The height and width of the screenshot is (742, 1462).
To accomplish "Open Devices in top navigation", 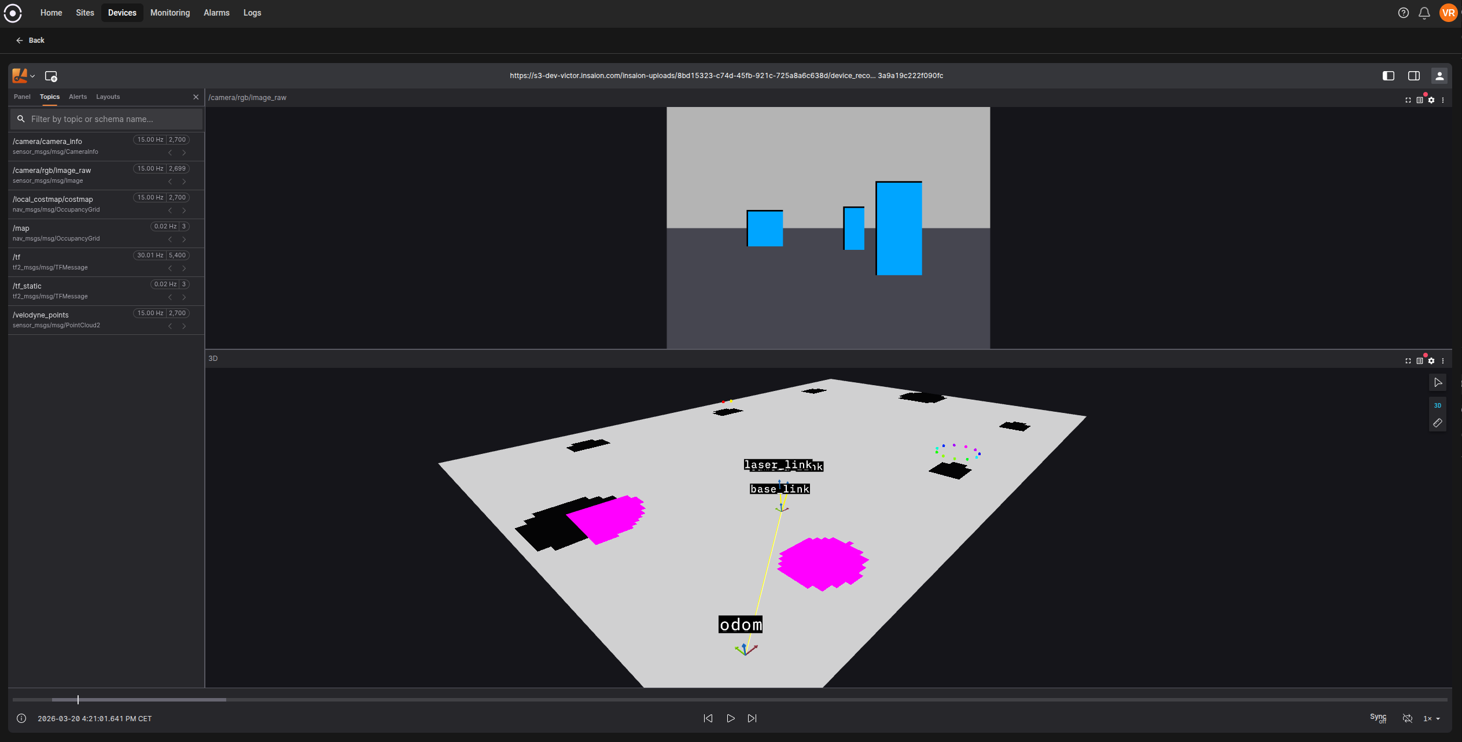I will pos(122,13).
